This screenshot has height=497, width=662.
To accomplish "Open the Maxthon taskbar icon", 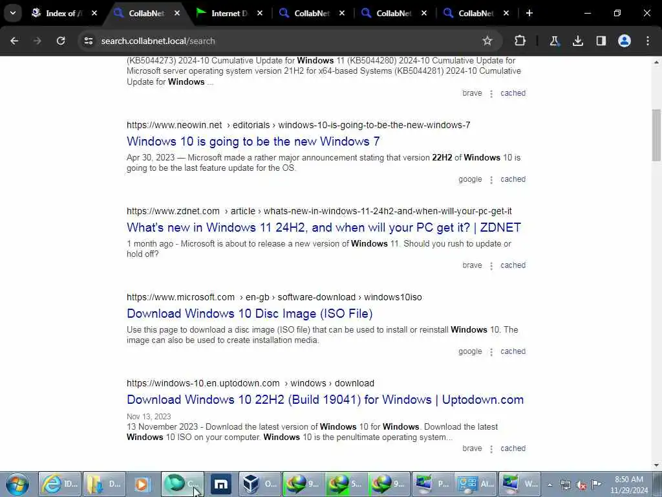I will pyautogui.click(x=221, y=484).
